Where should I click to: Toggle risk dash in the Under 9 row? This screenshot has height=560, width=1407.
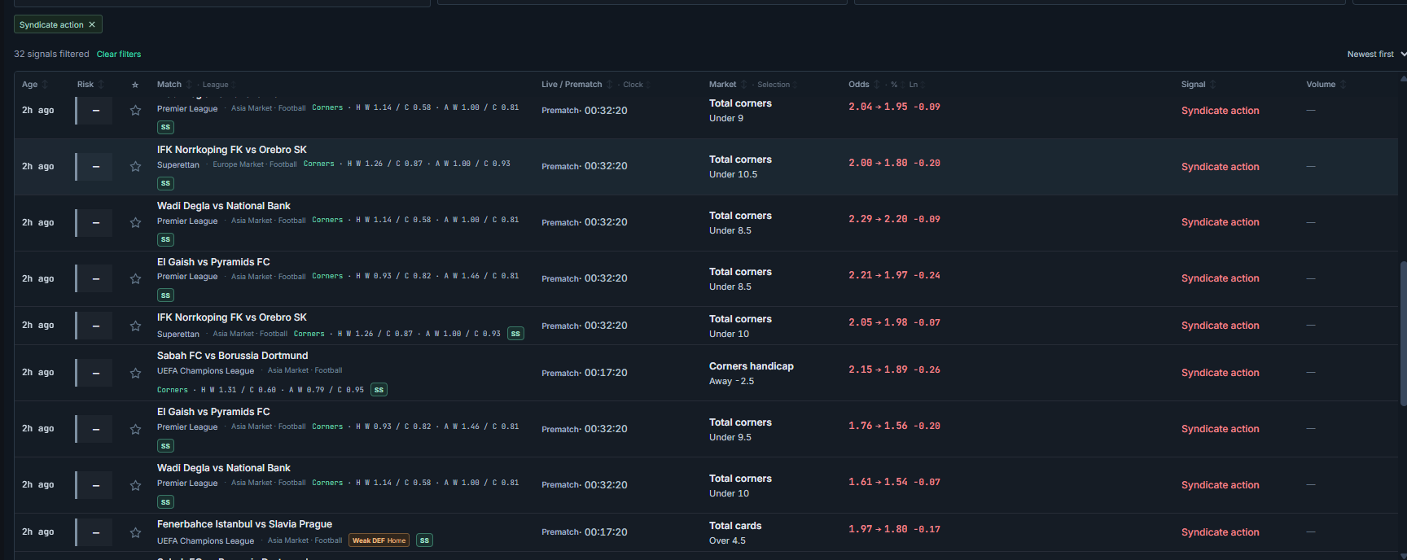coord(95,111)
